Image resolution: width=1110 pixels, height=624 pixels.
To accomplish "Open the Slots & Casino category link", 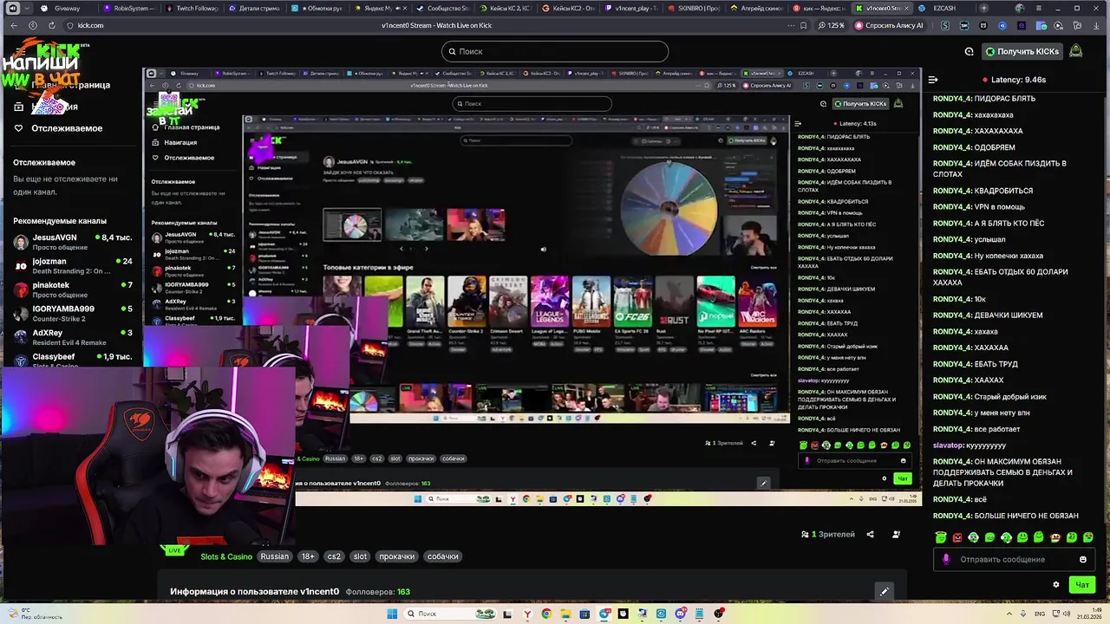I will (226, 556).
